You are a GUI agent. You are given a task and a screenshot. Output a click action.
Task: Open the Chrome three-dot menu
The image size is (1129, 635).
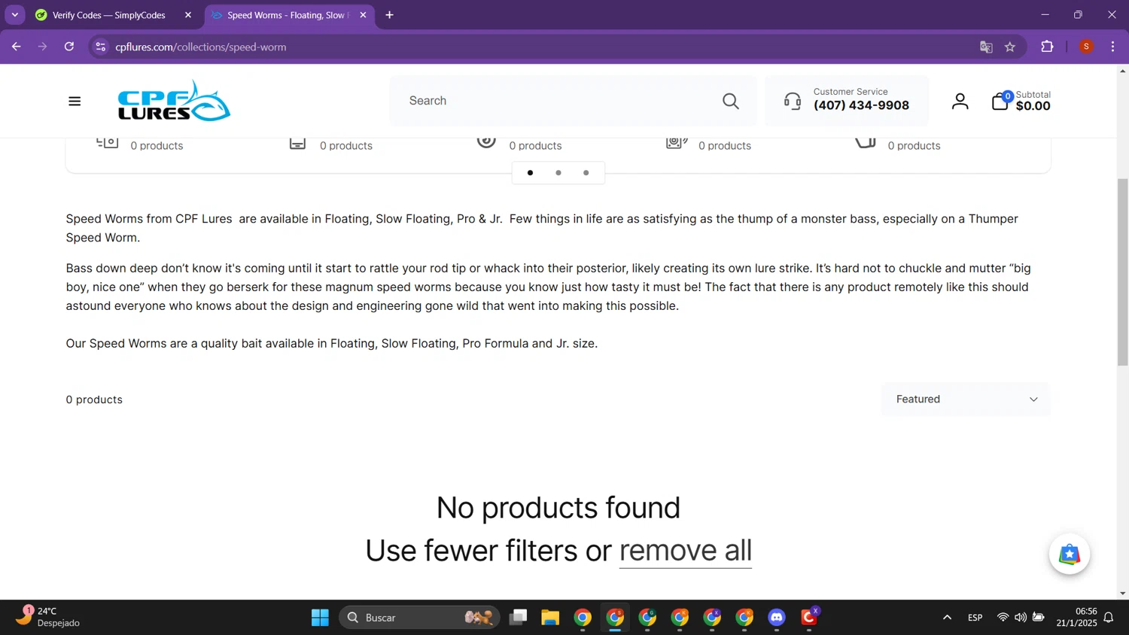point(1112,47)
